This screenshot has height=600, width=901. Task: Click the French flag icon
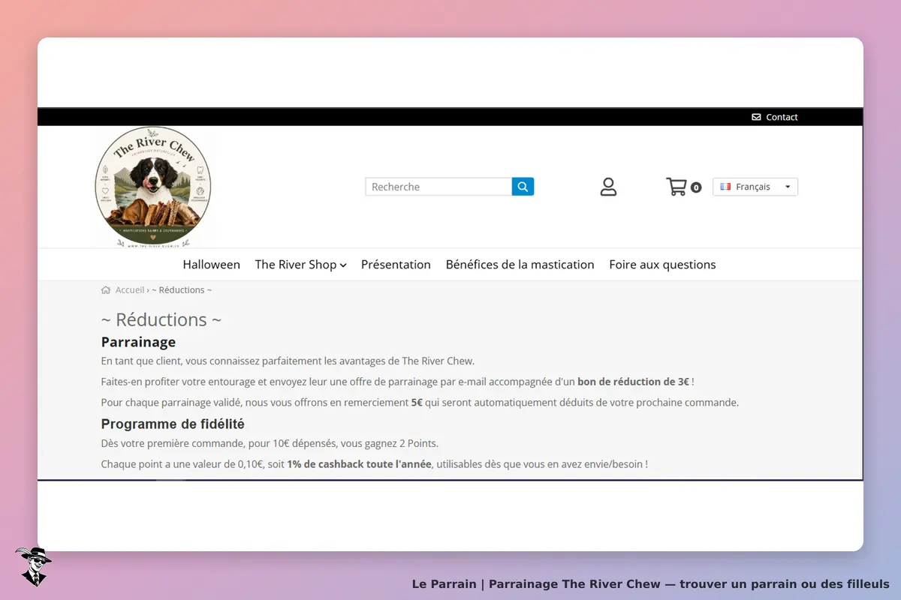click(x=725, y=187)
